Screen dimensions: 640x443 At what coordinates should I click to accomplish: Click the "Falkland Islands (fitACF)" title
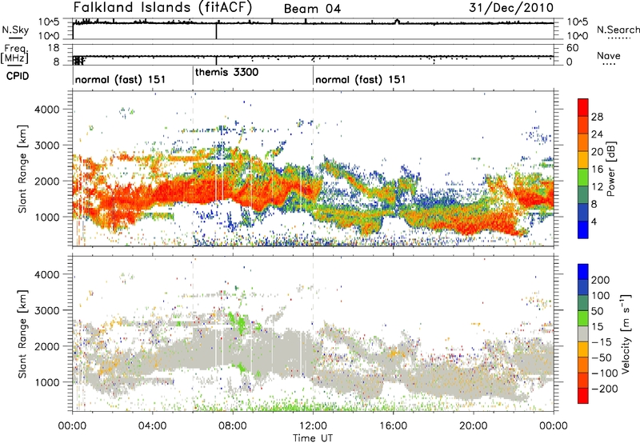tap(162, 8)
